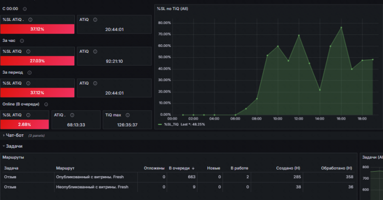Click the chart peak point near 16:00
Screen dimensions: 383x200
click(341, 27)
